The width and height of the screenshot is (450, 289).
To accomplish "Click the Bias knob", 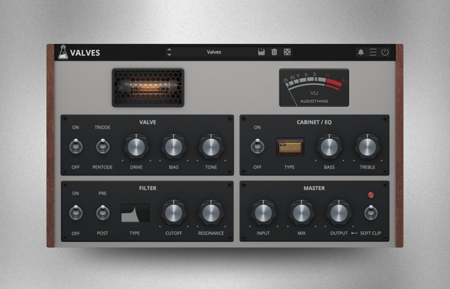I will click(173, 147).
